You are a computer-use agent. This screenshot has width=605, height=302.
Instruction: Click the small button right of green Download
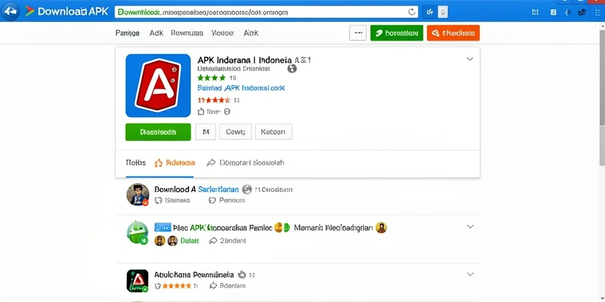206,132
